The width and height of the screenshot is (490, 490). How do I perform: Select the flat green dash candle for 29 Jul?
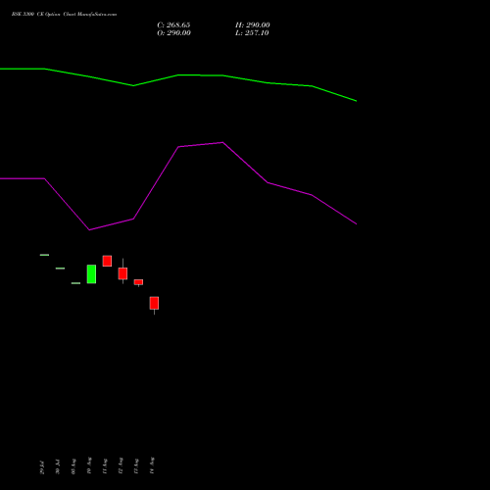pos(44,255)
